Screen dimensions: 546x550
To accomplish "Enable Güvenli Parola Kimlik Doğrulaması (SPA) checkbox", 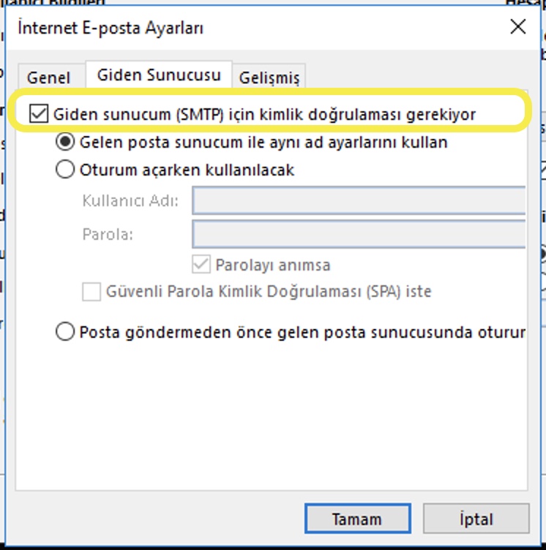I will click(91, 292).
